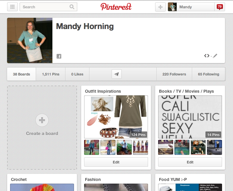Click the Search input field
This screenshot has height=191, width=233.
[x=48, y=7]
